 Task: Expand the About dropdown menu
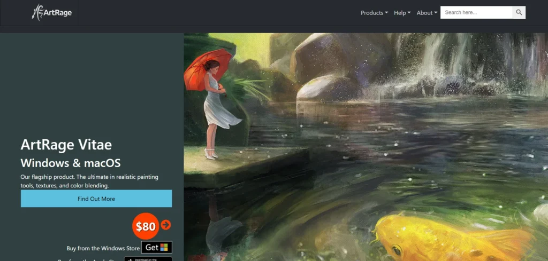pyautogui.click(x=427, y=13)
